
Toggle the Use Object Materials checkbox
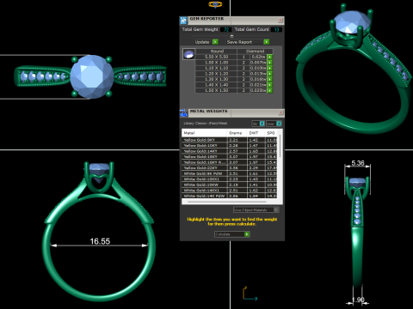pos(276,209)
